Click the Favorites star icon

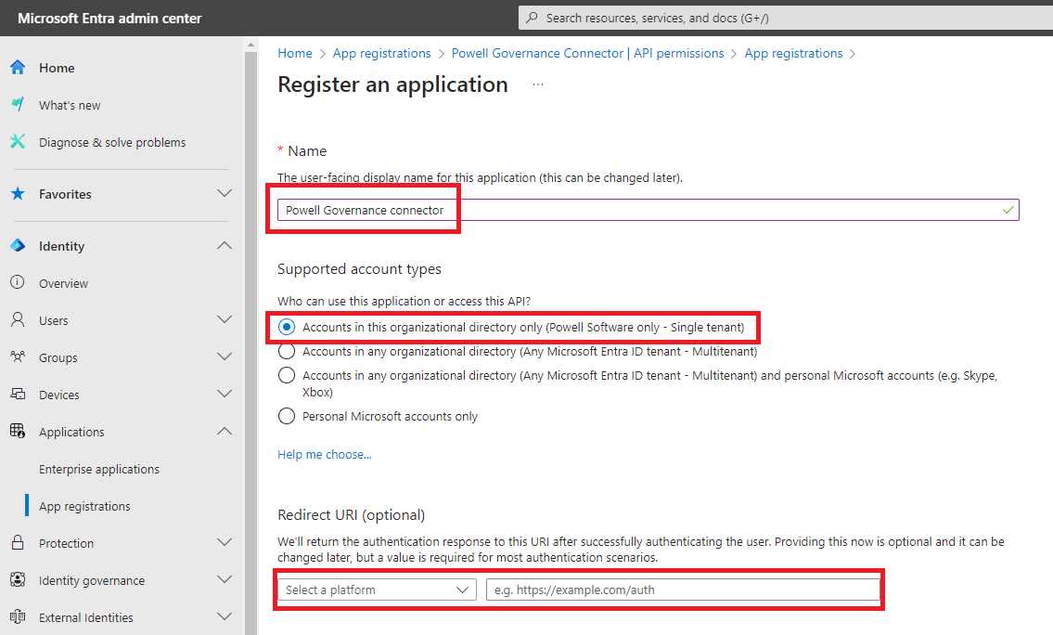[19, 193]
